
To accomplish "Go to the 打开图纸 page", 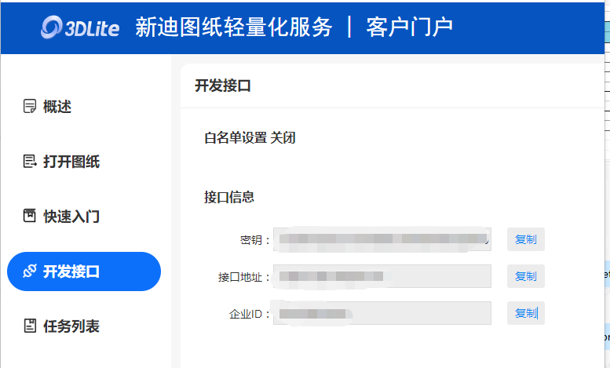I will (71, 162).
